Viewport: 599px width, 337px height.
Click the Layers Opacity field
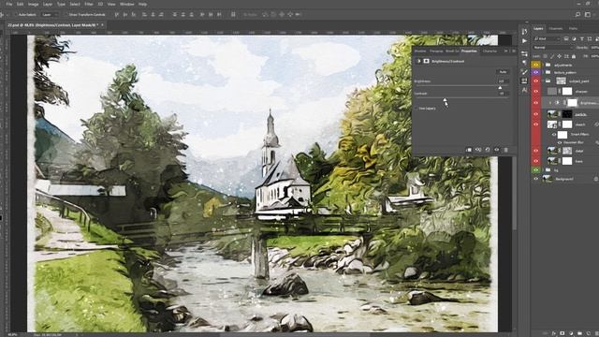pos(594,48)
